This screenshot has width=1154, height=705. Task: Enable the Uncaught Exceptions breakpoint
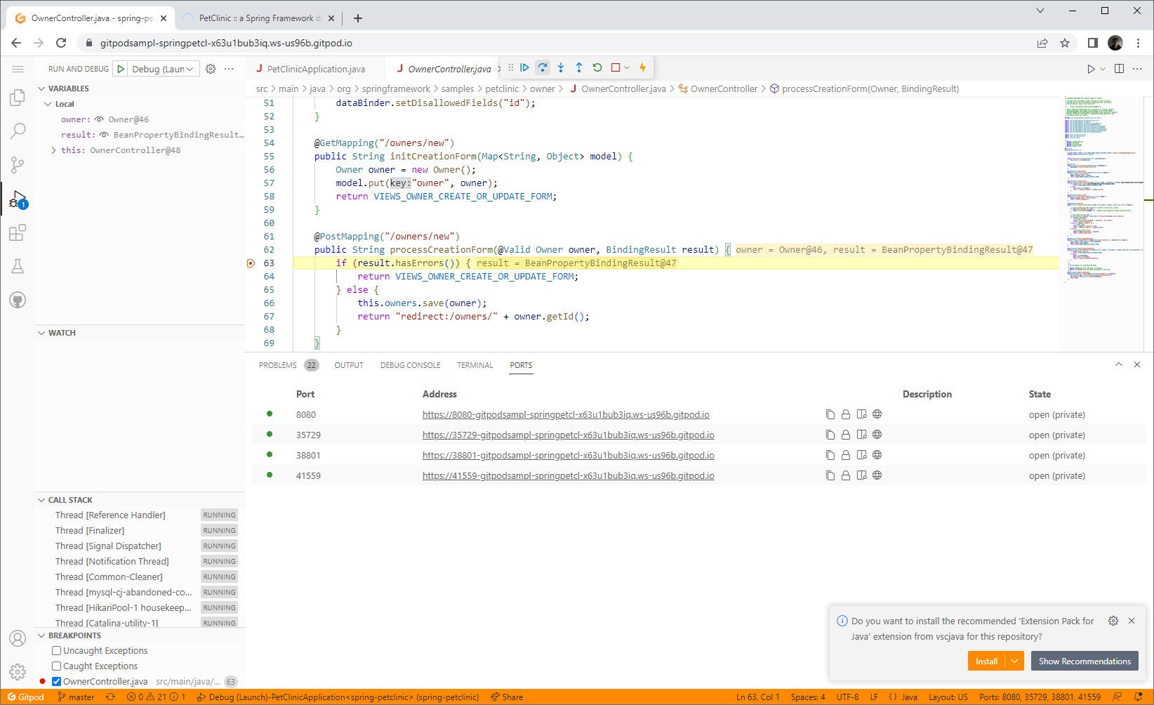coord(57,651)
